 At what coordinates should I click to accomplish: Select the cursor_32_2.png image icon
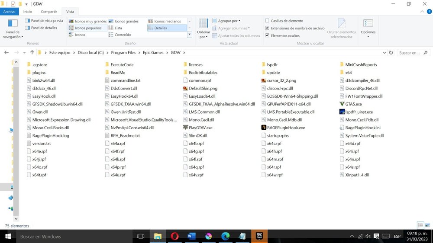click(x=264, y=80)
